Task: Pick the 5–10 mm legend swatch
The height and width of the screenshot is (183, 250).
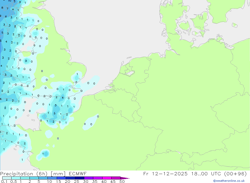Action: pyautogui.click(x=43, y=178)
